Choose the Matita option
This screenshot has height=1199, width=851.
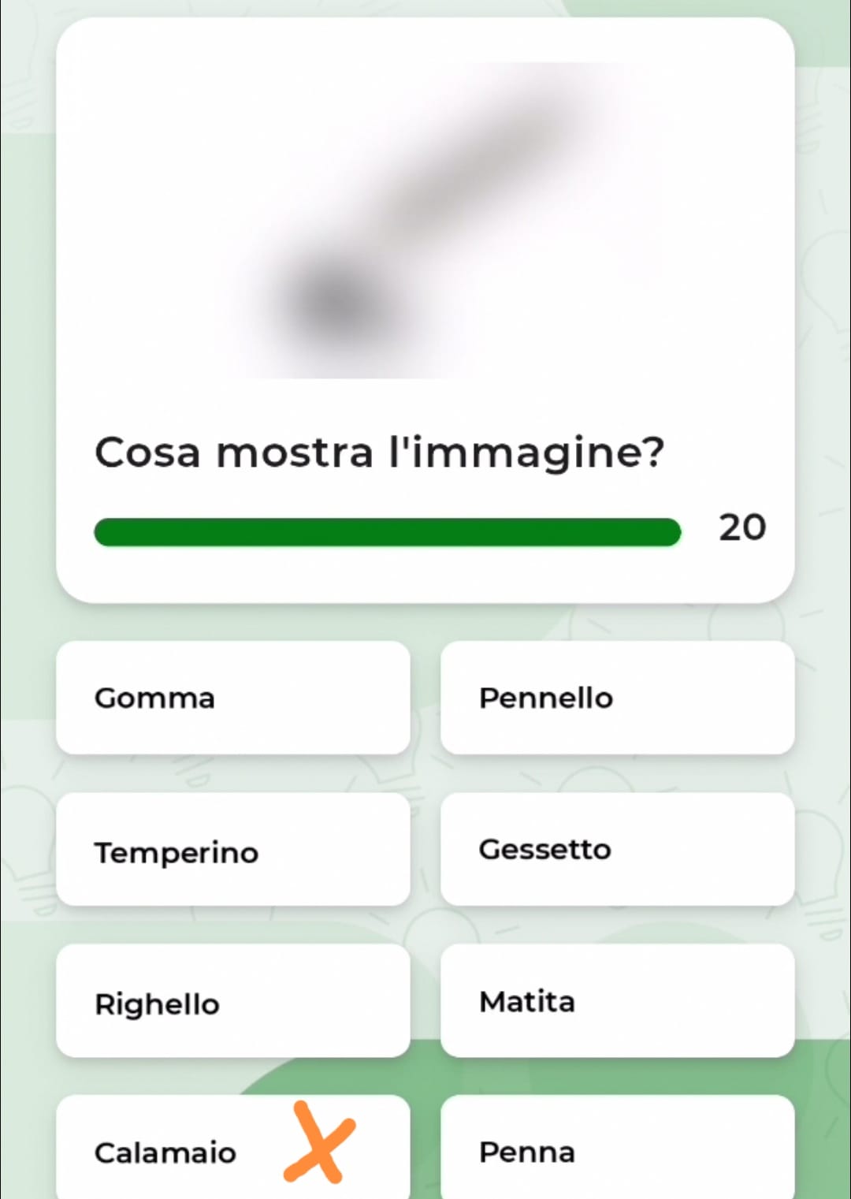point(617,1001)
